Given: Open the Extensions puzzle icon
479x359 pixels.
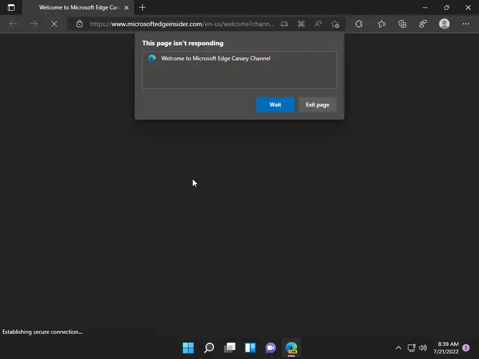Looking at the screenshot, I should click(359, 24).
